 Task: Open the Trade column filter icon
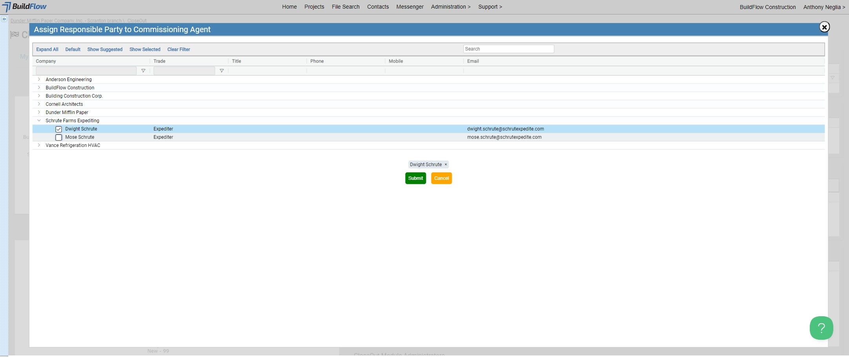click(x=222, y=71)
